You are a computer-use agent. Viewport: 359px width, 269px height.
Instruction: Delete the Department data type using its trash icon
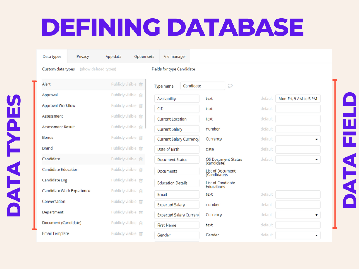tap(140, 212)
